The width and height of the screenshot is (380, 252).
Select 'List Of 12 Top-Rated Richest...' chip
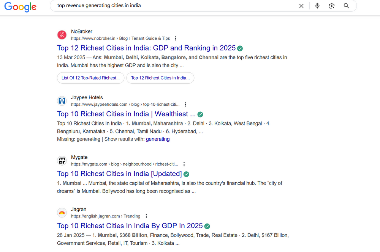click(91, 78)
